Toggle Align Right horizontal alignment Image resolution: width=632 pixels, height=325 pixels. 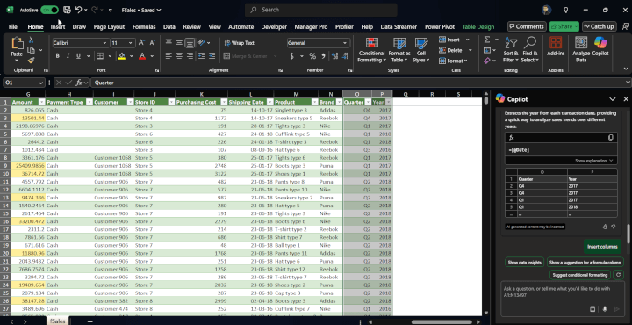(190, 56)
